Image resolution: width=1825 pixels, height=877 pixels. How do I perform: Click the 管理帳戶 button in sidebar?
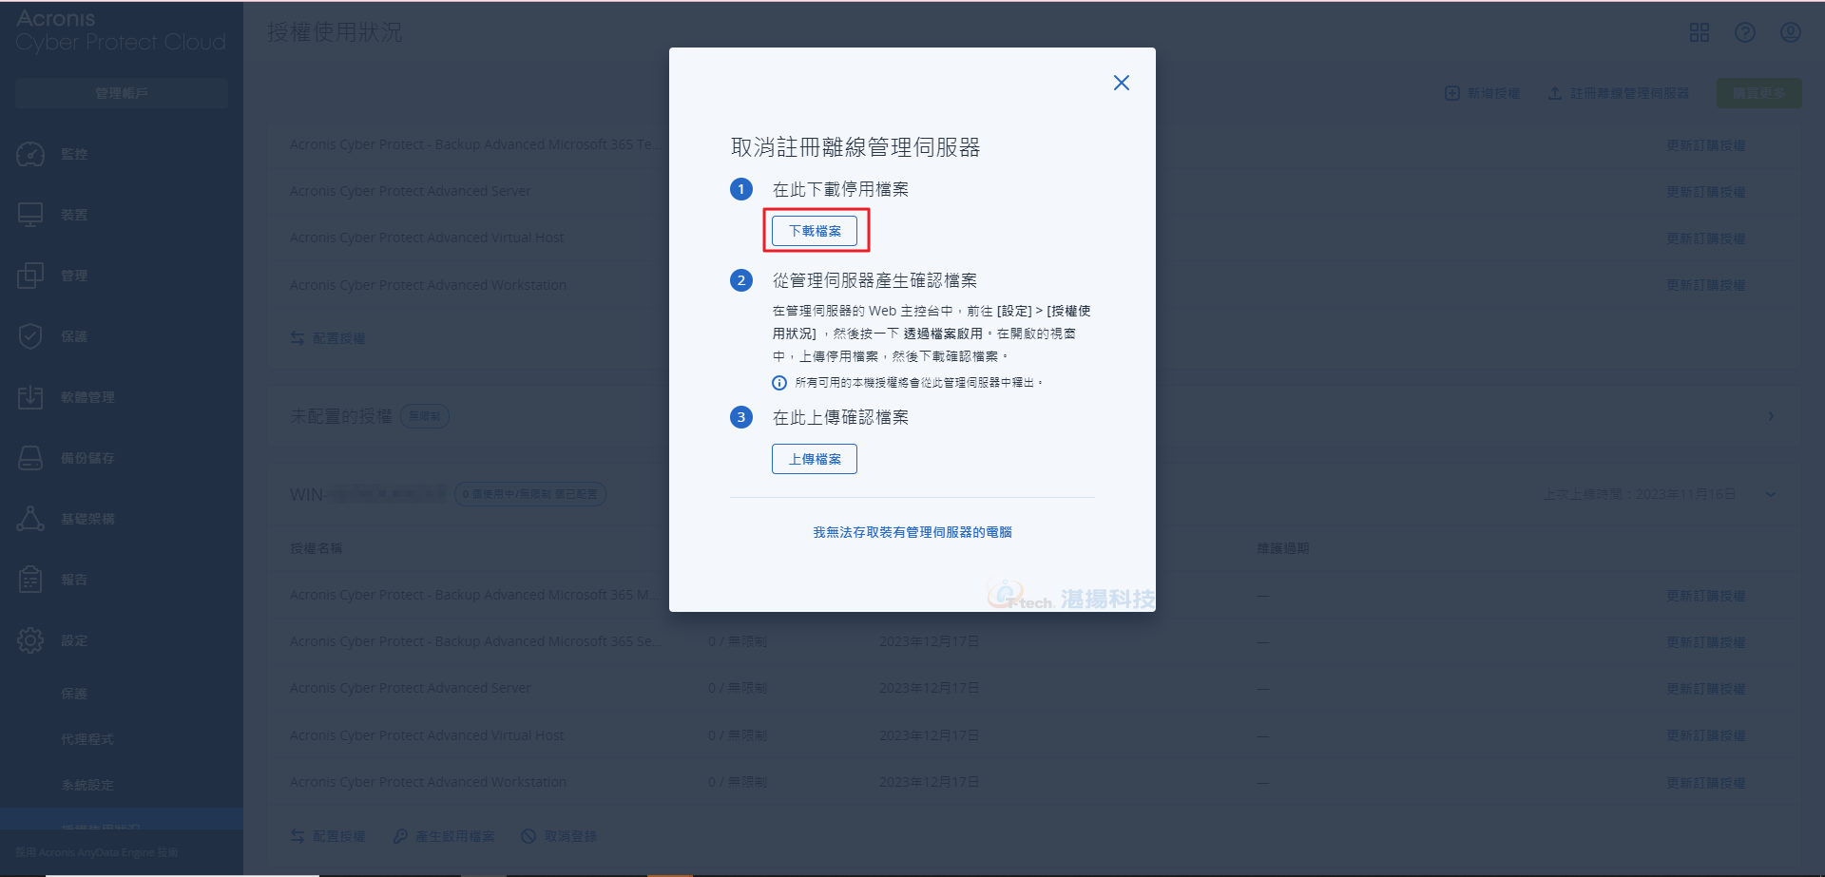pyautogui.click(x=122, y=93)
